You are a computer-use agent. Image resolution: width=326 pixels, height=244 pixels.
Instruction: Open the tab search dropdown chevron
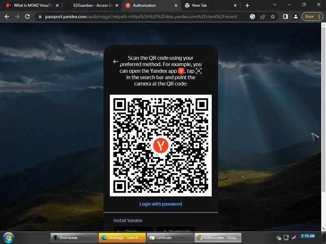point(275,4)
